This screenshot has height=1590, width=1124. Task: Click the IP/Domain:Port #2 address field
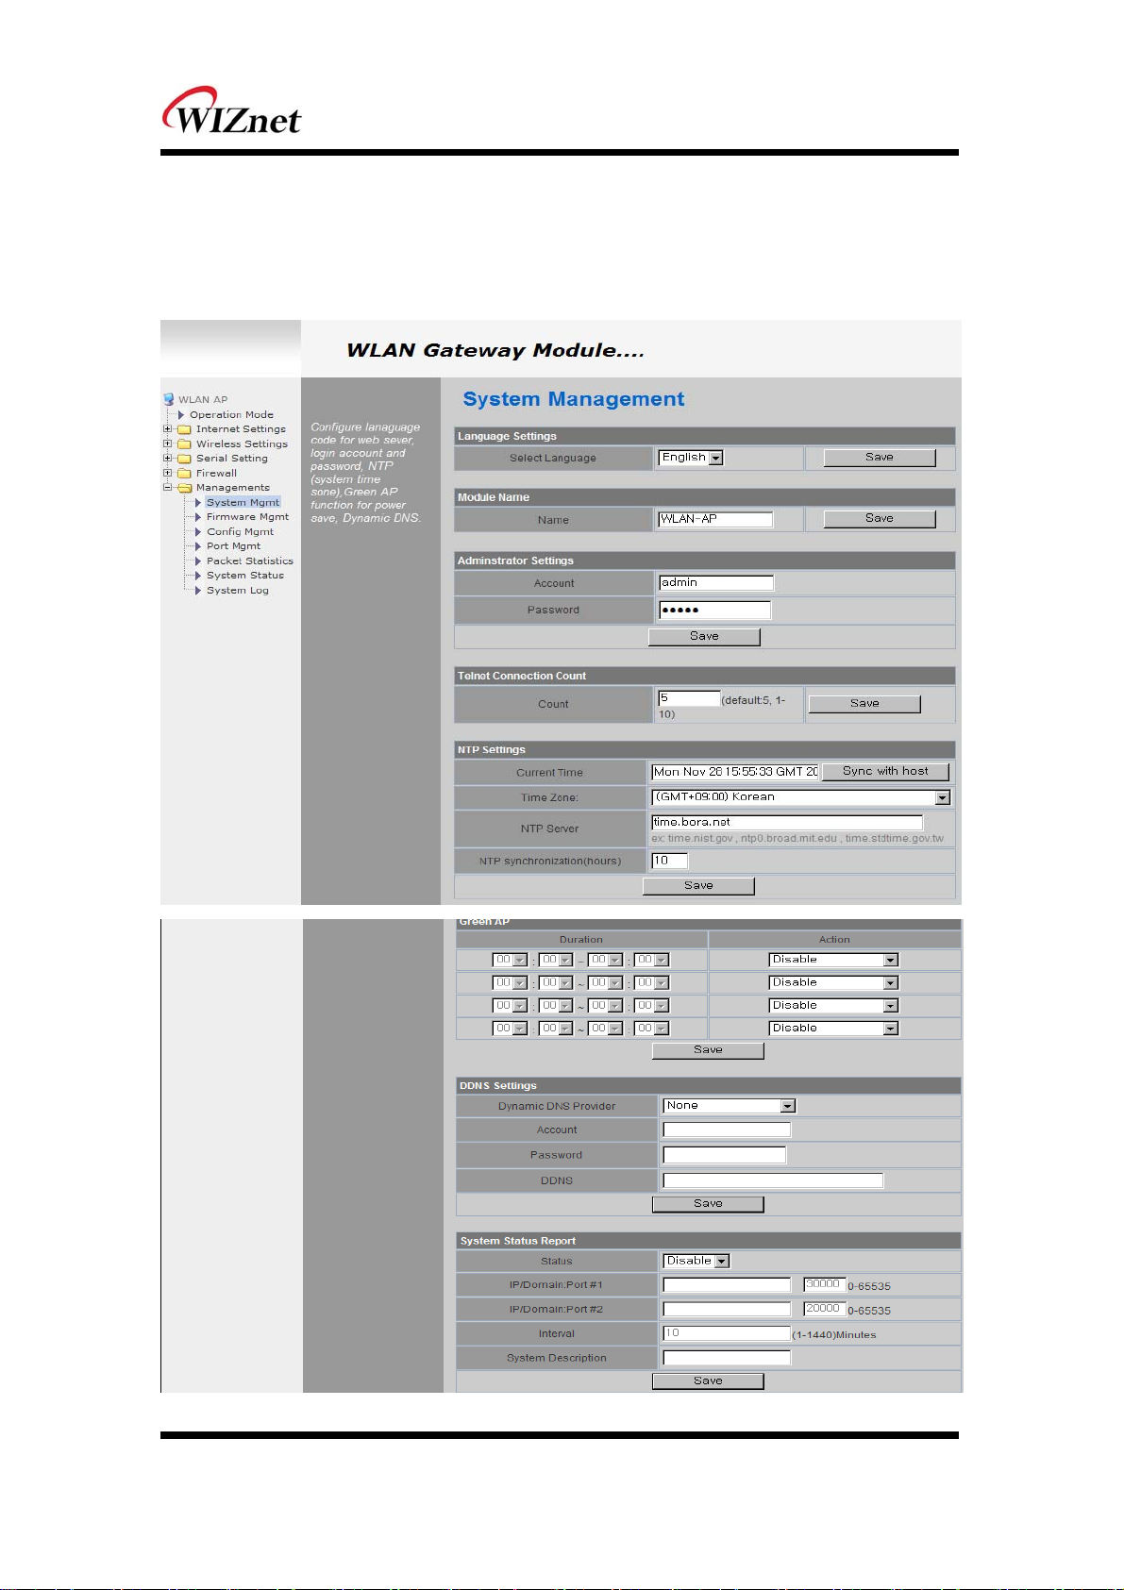(x=727, y=1309)
